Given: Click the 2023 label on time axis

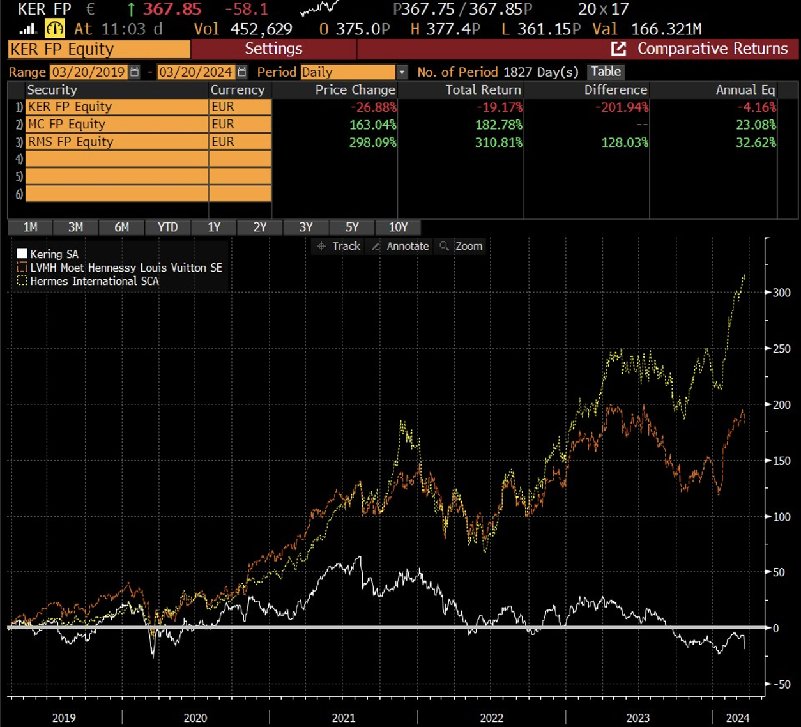Looking at the screenshot, I should 637,717.
